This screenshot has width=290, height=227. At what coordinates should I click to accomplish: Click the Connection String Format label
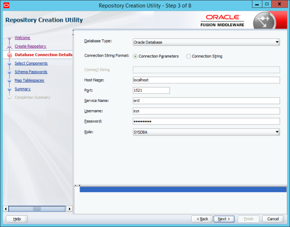click(106, 55)
